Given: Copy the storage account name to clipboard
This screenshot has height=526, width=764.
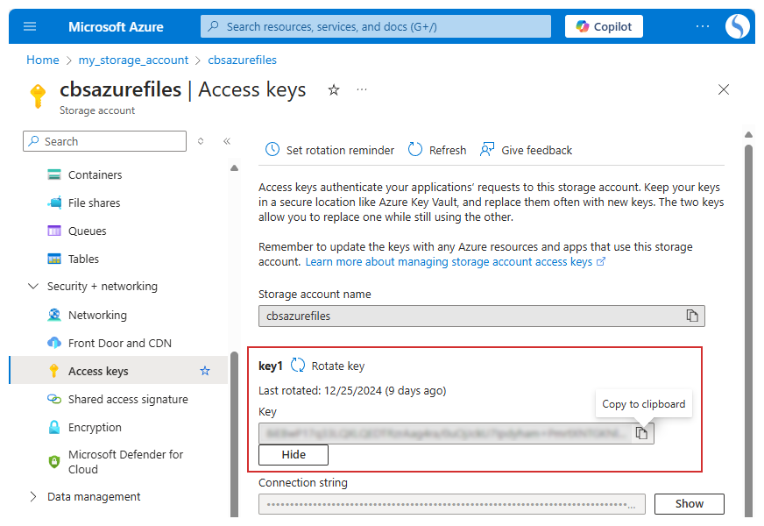Looking at the screenshot, I should (692, 316).
